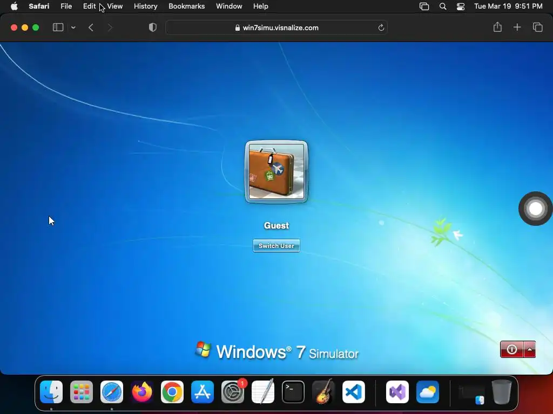Open the Edit menu

pos(89,6)
